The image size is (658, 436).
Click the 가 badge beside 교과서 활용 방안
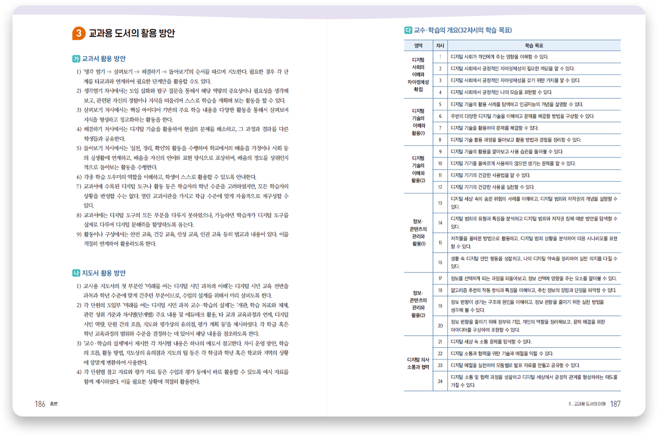tap(76, 59)
